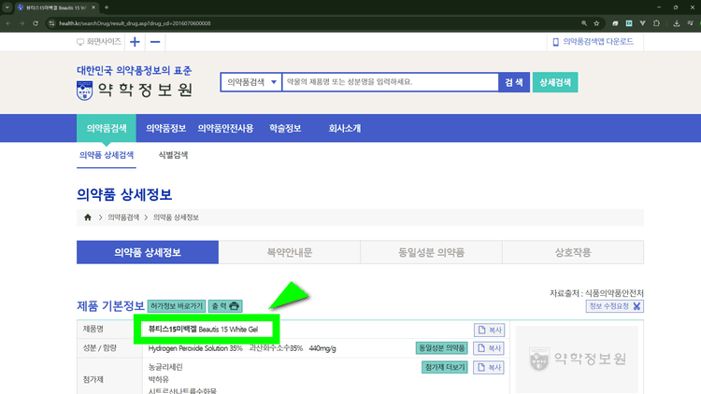701x394 pixels.
Task: Open the 의약품검색 search type dropdown
Action: coord(250,82)
